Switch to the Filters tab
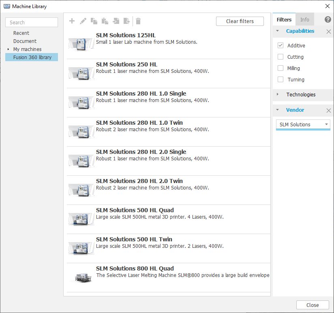Screen dimensions: 334x313 284,19
